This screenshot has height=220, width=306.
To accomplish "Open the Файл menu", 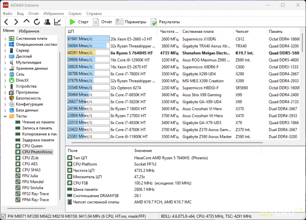I will point(8,13).
